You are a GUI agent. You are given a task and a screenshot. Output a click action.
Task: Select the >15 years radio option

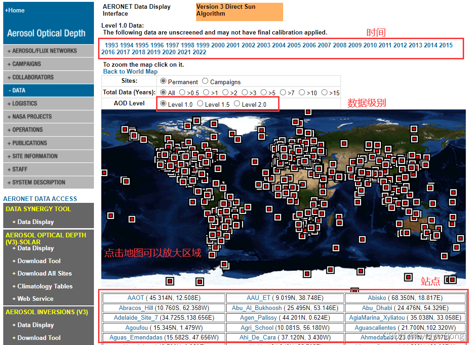[x=325, y=92]
